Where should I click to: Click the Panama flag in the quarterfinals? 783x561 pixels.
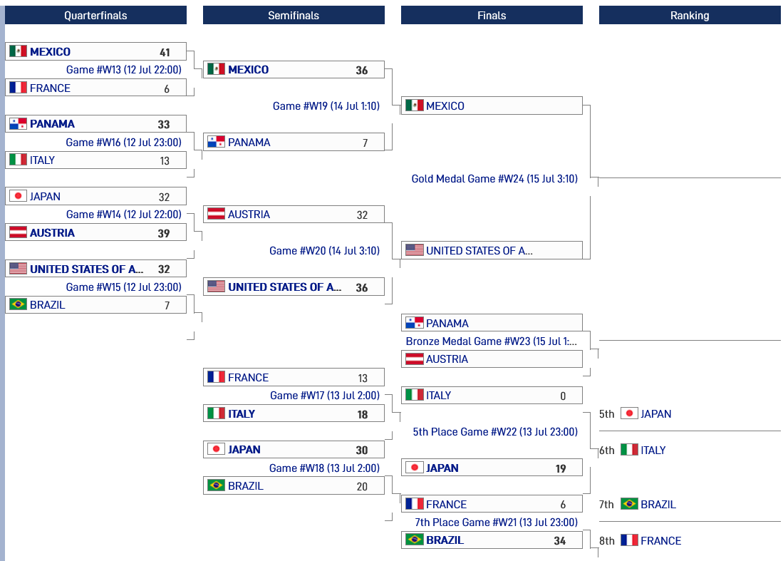18,124
